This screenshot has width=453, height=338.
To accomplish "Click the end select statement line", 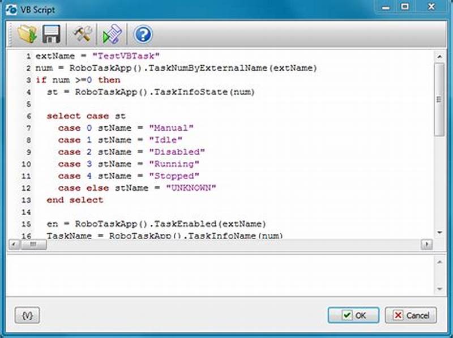I will [74, 200].
